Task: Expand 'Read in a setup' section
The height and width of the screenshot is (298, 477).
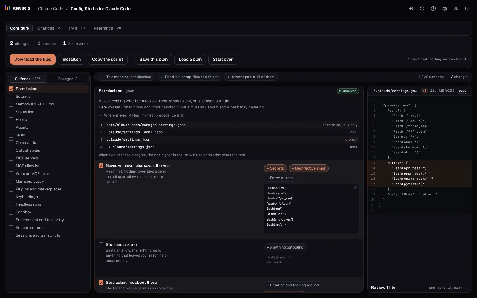Action: tap(189, 77)
